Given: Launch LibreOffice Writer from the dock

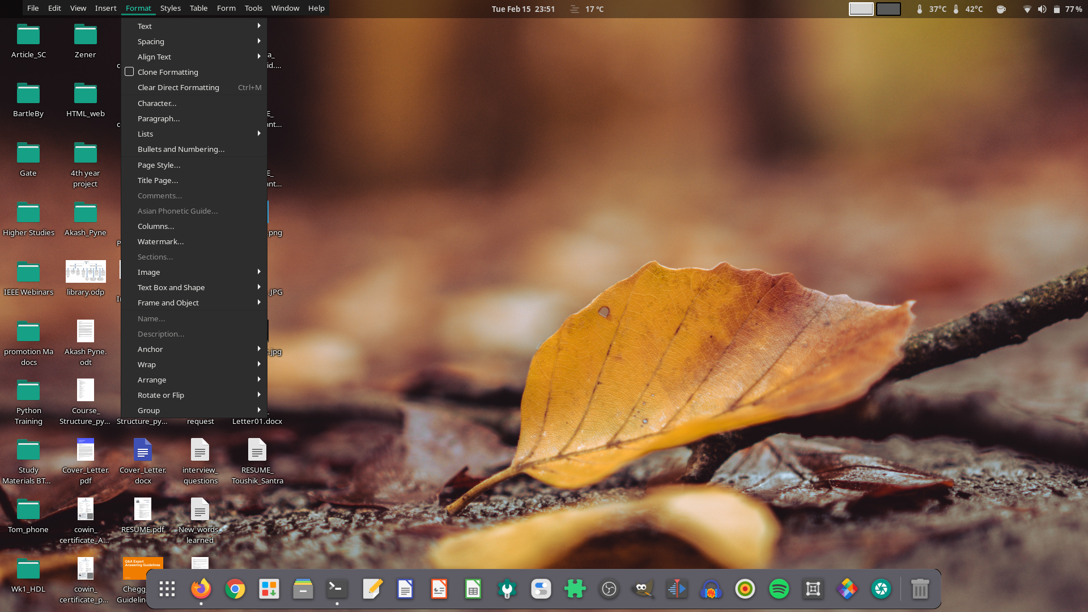Looking at the screenshot, I should click(x=405, y=589).
